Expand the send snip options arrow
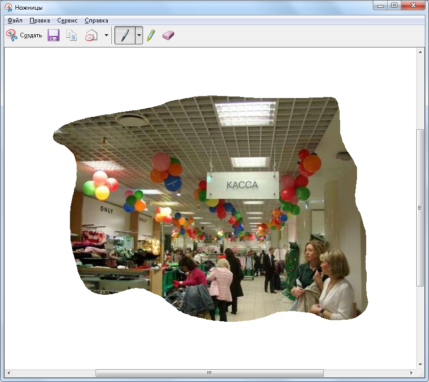The image size is (429, 382). pyautogui.click(x=106, y=35)
